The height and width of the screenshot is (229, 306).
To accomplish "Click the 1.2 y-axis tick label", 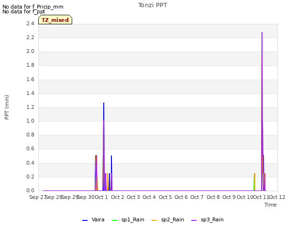I will 30,107.
